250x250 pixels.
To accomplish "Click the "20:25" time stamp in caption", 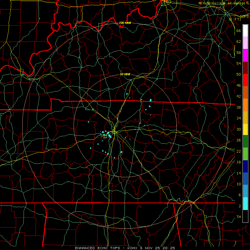I will pyautogui.click(x=169, y=248).
